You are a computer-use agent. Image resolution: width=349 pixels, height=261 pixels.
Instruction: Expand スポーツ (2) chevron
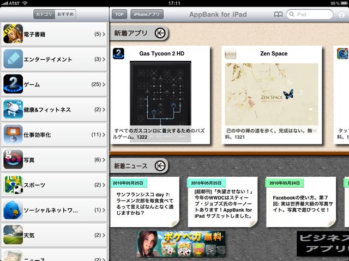point(104,185)
